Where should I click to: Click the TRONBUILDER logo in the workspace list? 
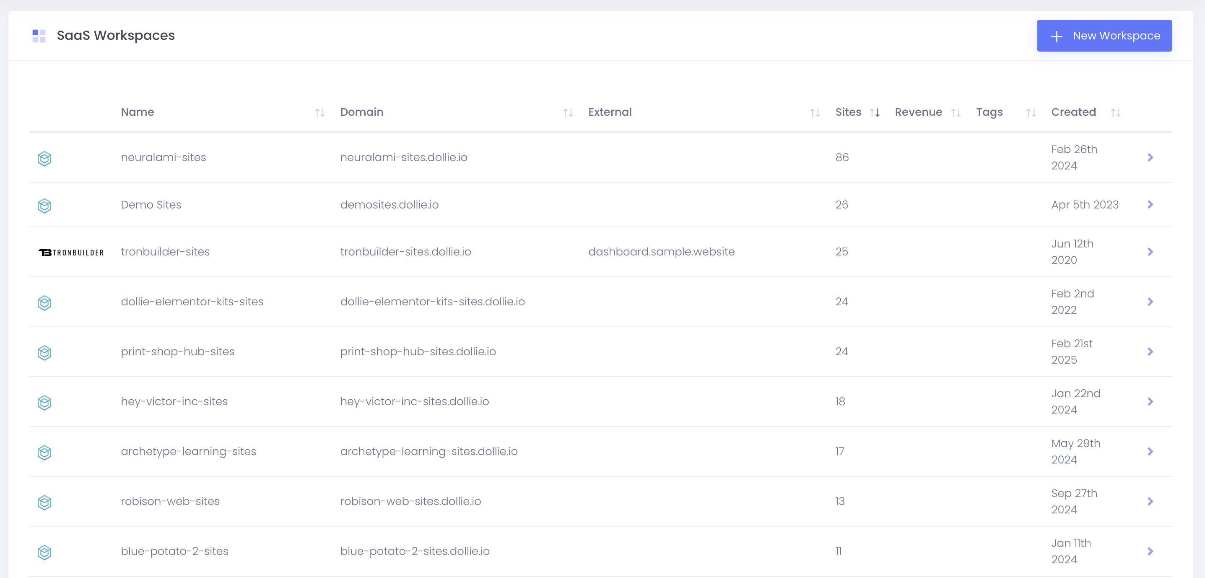click(x=71, y=252)
